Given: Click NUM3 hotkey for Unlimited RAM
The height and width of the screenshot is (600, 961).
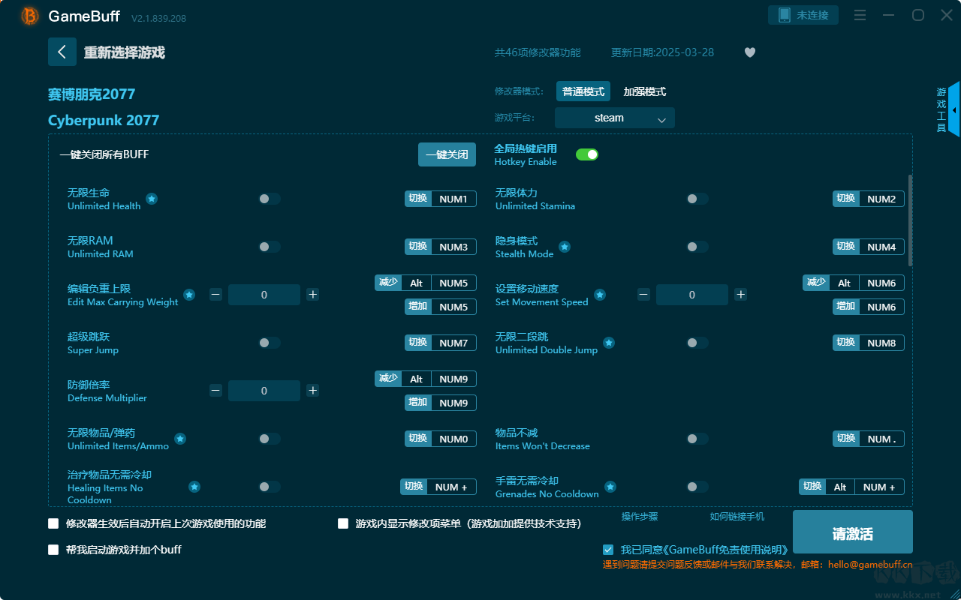Looking at the screenshot, I should [453, 247].
